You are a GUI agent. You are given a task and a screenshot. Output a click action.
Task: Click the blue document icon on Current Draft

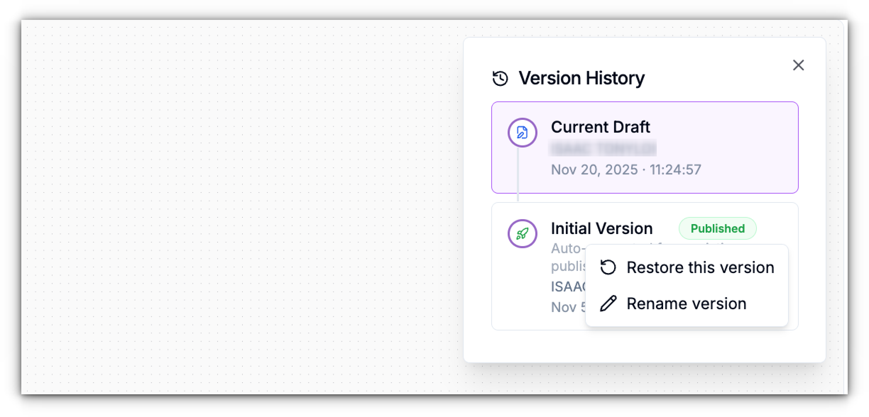(x=521, y=132)
